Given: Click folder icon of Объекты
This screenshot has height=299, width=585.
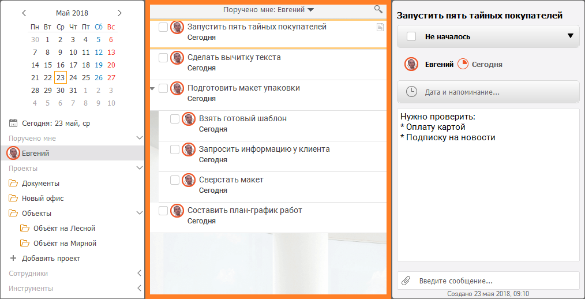Looking at the screenshot, I should pyautogui.click(x=13, y=213).
